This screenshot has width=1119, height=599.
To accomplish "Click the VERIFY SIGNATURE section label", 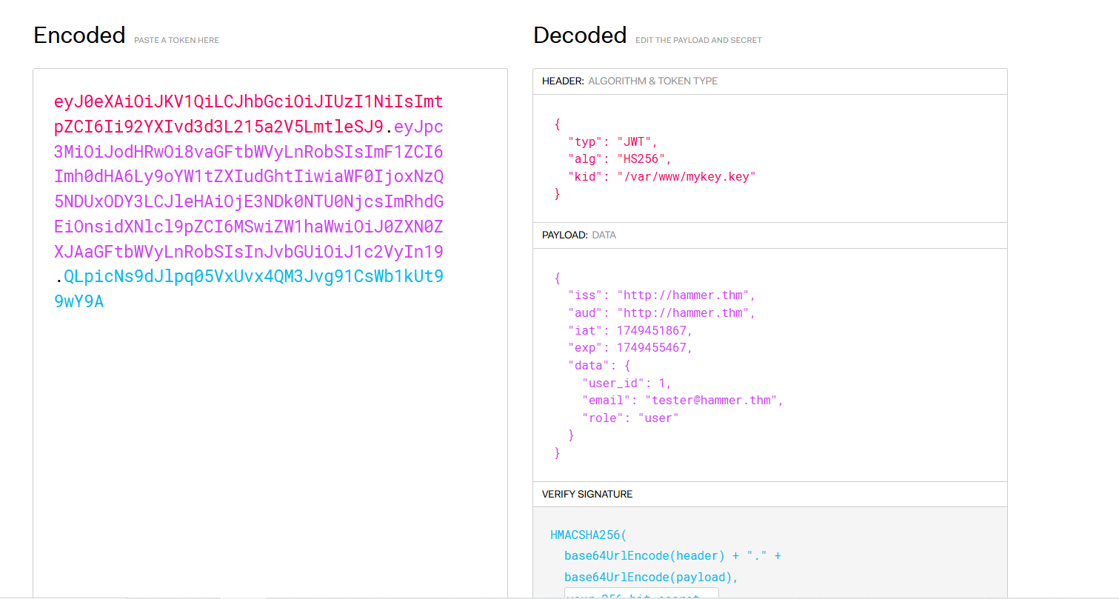I will [x=587, y=494].
